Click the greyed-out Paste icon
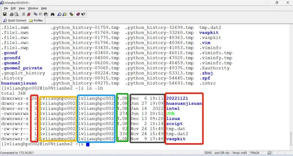Screen dimensions: 293x156 (x=40, y=14)
